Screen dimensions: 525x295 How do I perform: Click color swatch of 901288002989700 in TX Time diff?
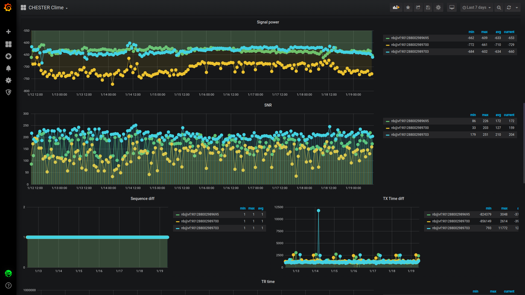click(428, 222)
